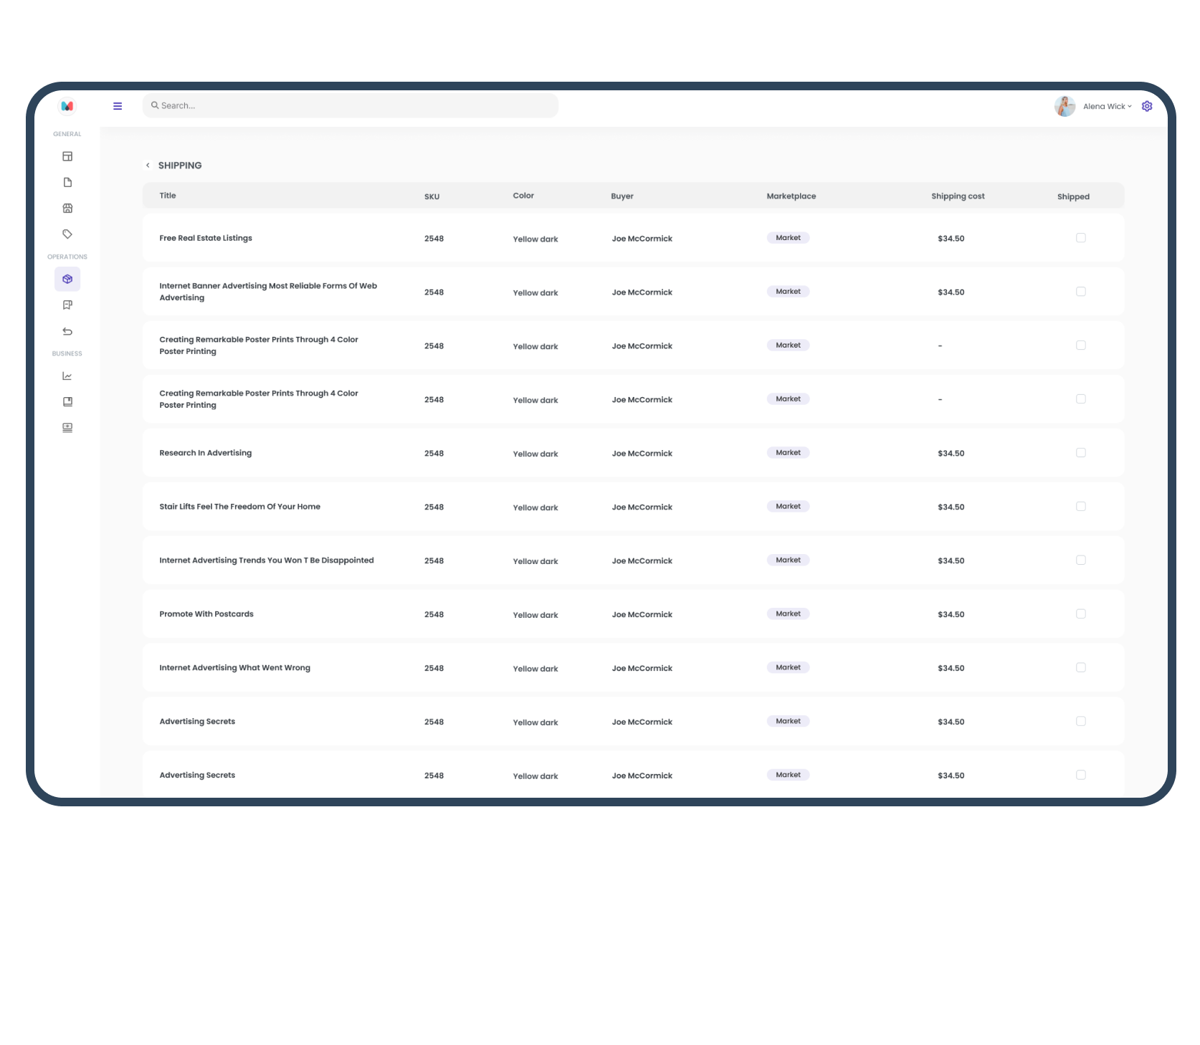This screenshot has height=1045, width=1200.
Task: Click the Shipped column header
Action: [x=1073, y=197]
